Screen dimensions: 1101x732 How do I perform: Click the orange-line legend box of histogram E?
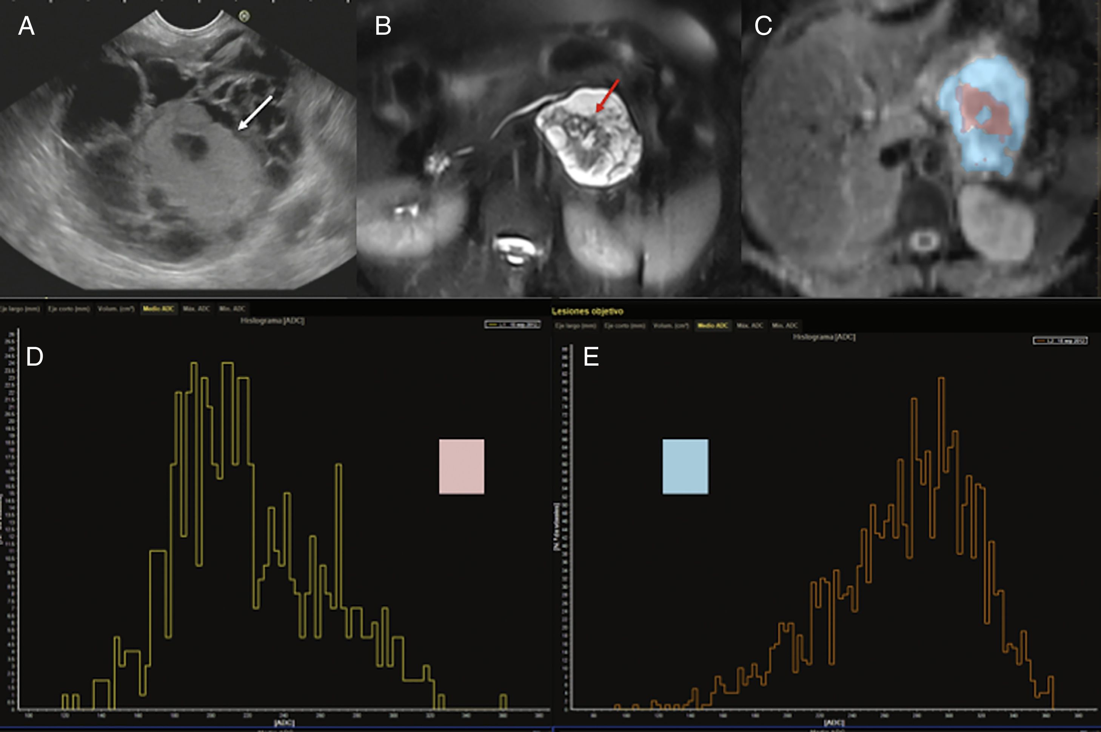coord(1060,341)
